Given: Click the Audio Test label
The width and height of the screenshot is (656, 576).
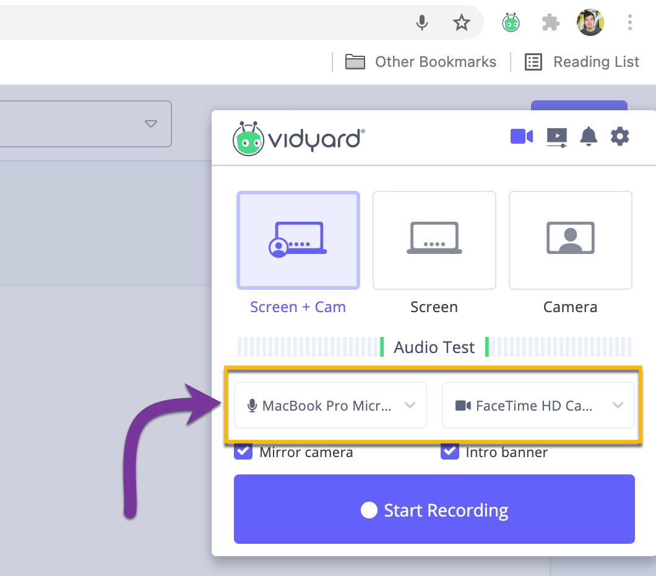Looking at the screenshot, I should click(434, 347).
